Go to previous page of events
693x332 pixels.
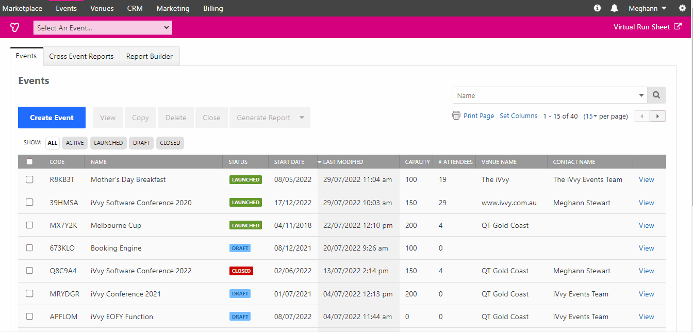pyautogui.click(x=641, y=117)
